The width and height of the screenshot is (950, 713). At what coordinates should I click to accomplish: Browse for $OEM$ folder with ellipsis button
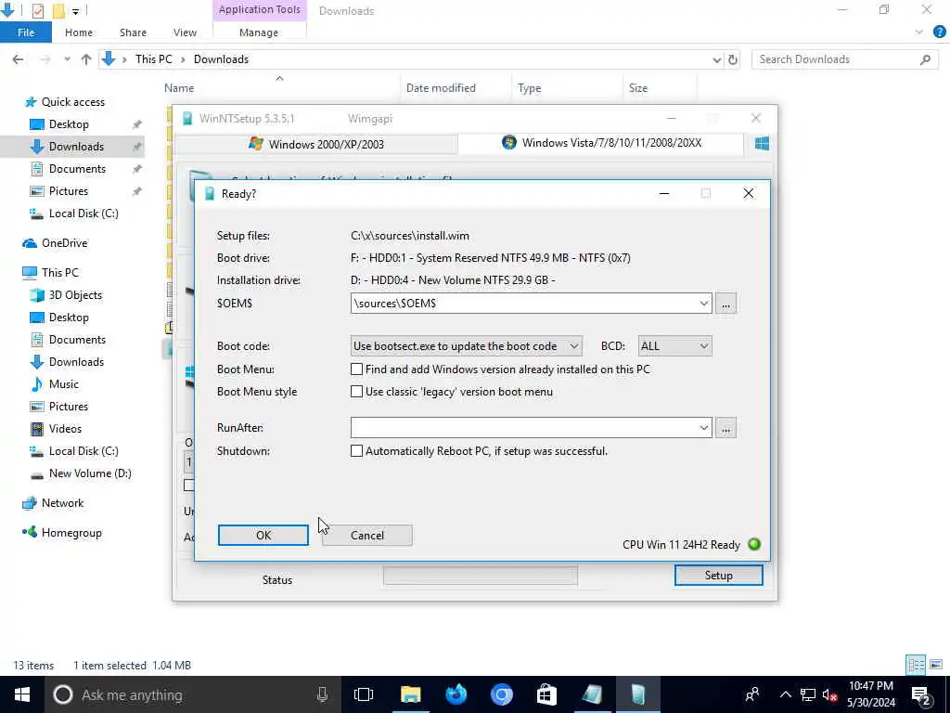point(725,304)
